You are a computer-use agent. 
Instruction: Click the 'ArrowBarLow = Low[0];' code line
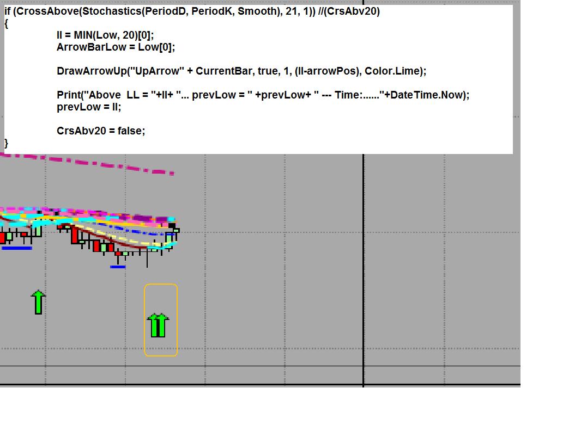tap(116, 47)
